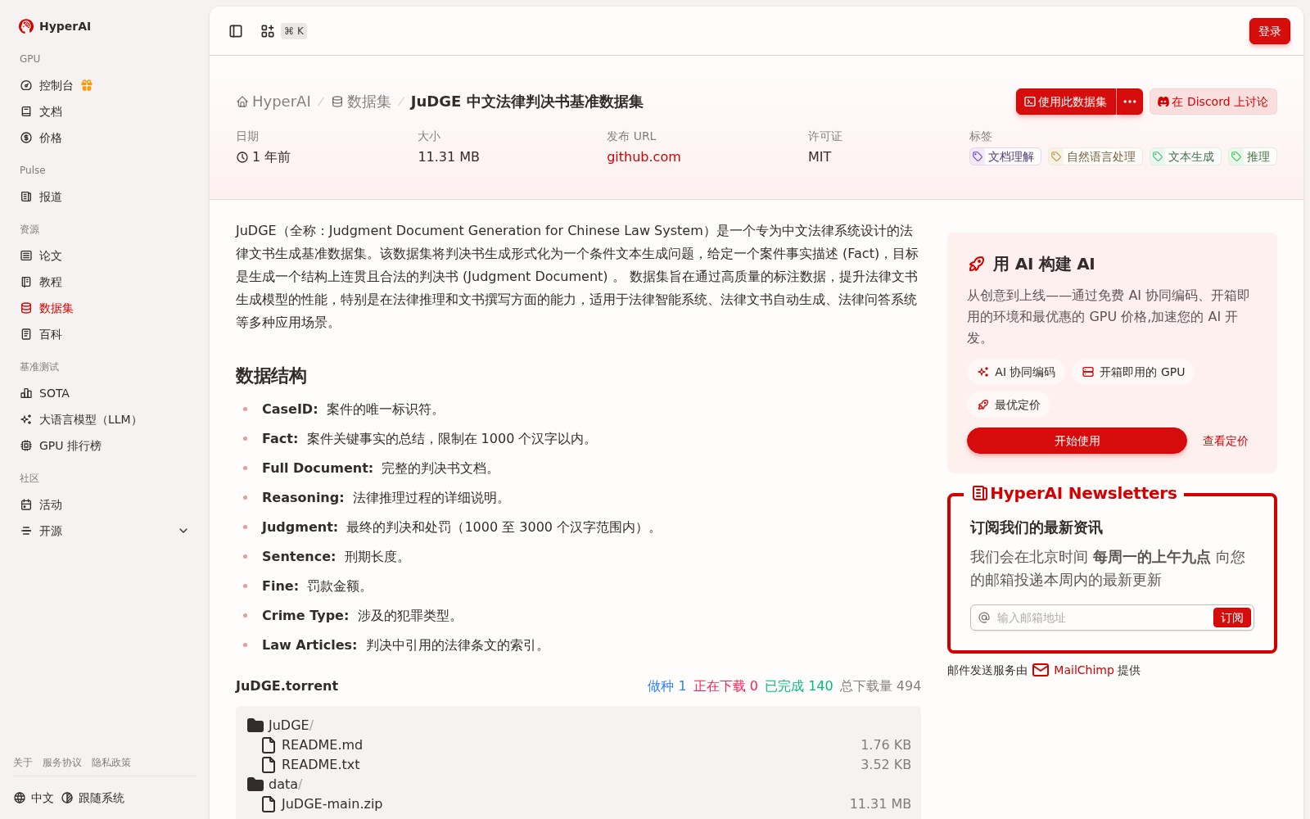The image size is (1310, 819).
Task: Click the 开始使用 button
Action: point(1077,441)
